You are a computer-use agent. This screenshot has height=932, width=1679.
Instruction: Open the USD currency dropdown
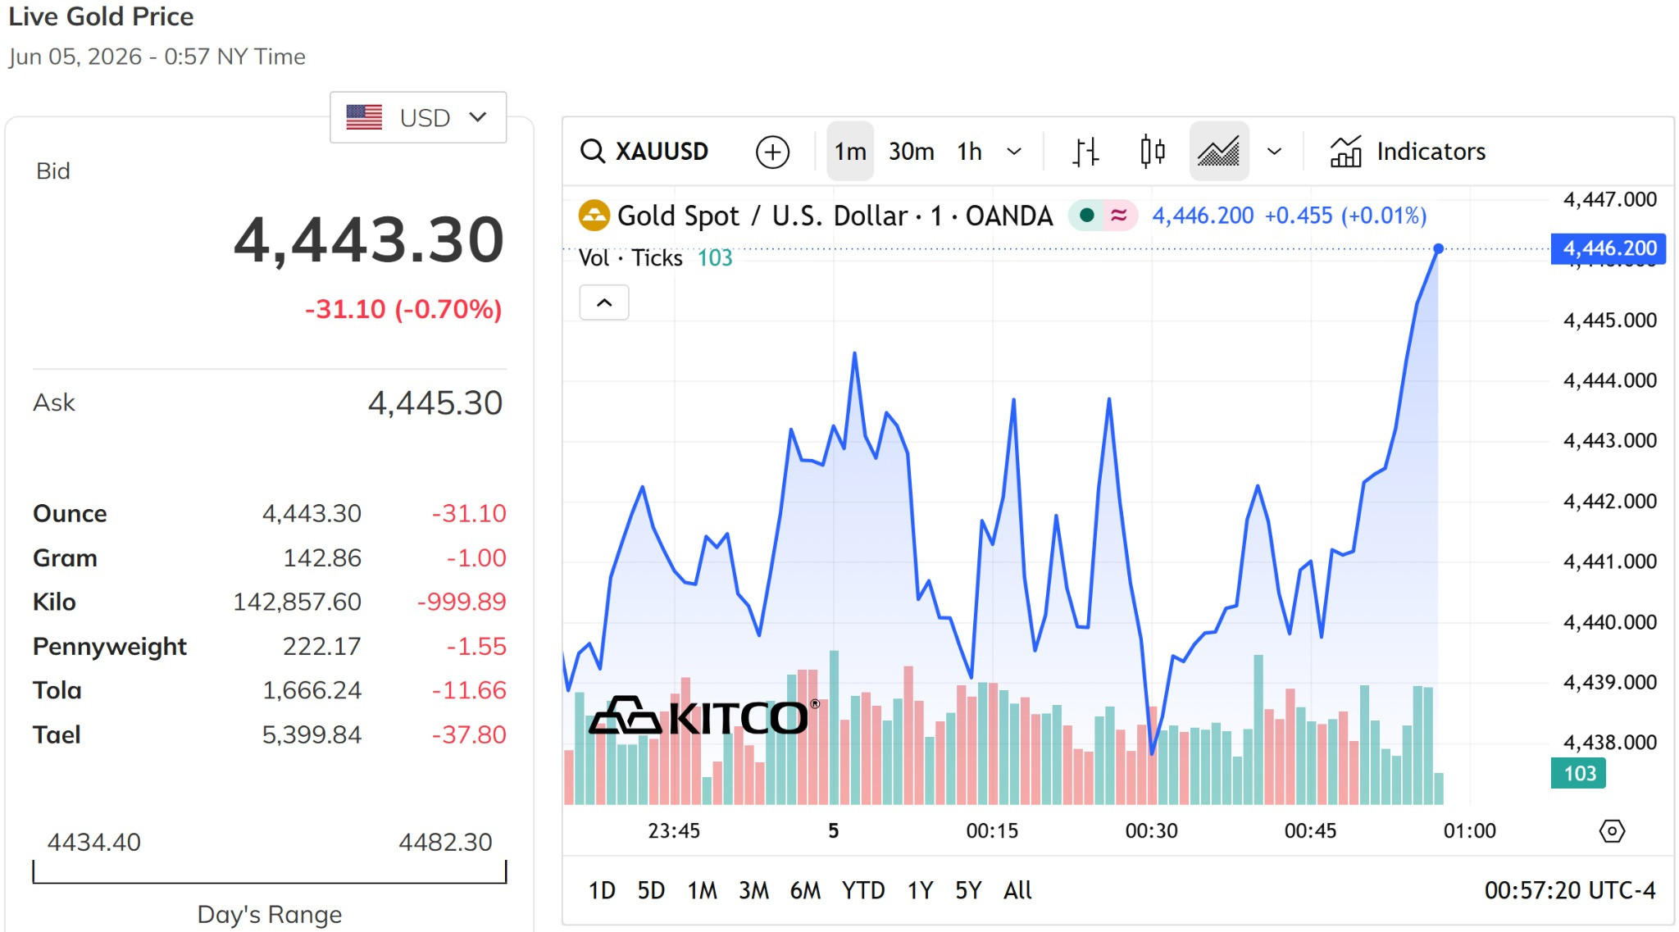[x=418, y=117]
